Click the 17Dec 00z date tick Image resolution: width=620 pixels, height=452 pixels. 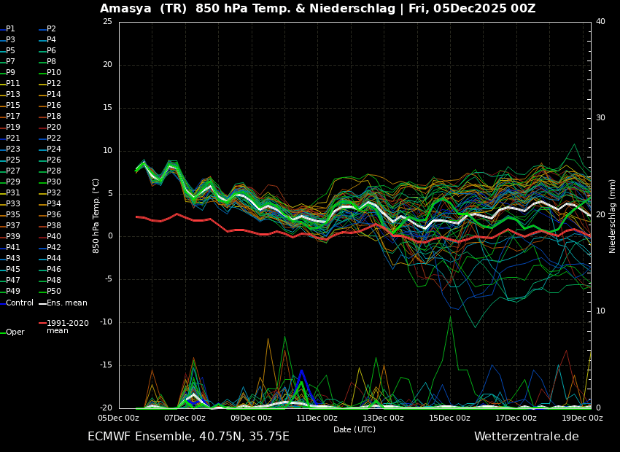click(516, 418)
